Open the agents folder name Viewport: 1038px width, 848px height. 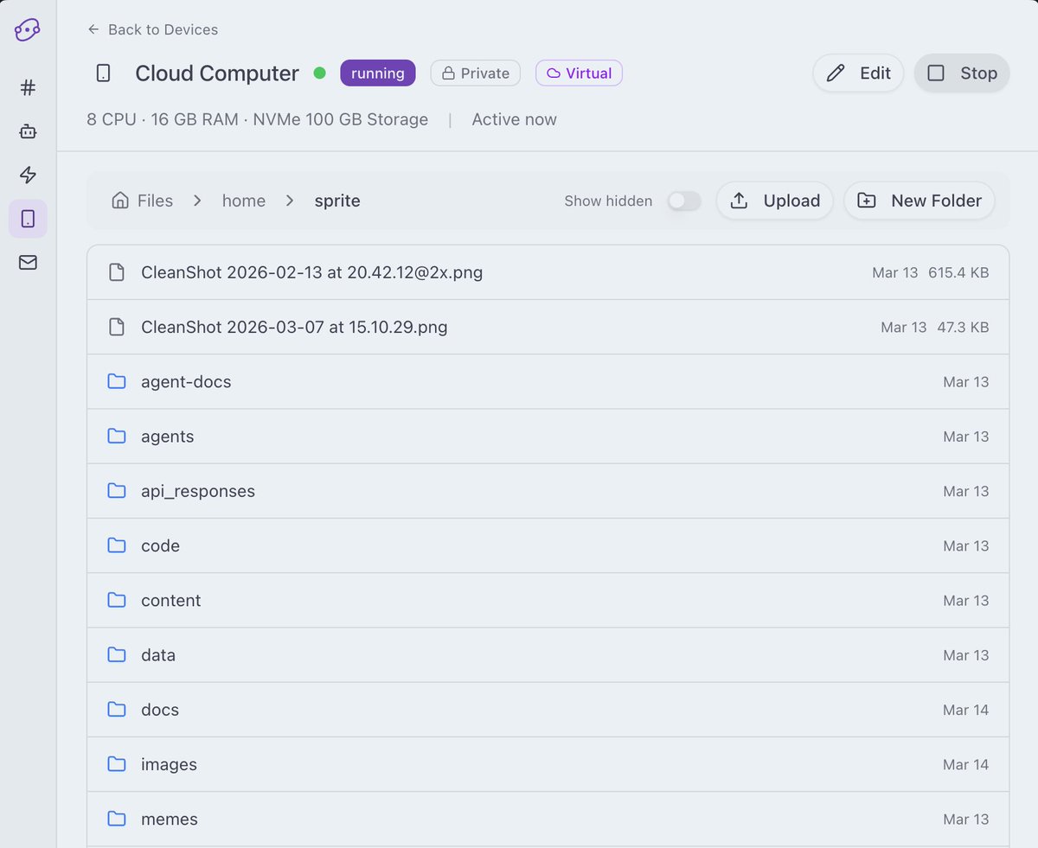point(168,437)
